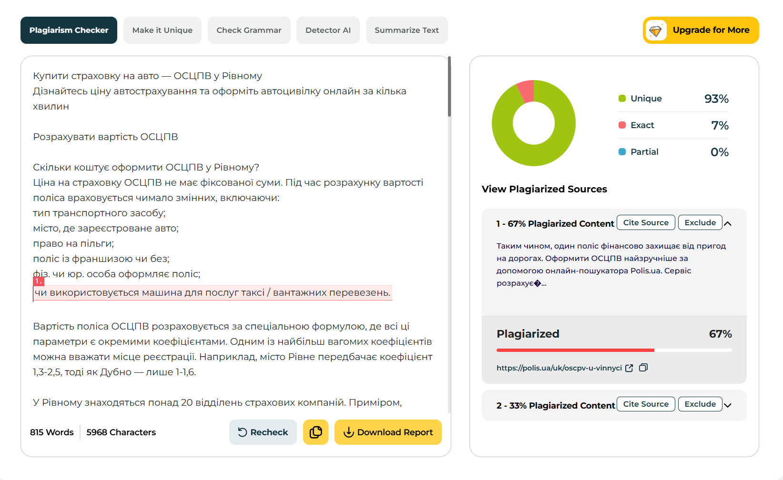
Task: Click the red Exact segment of donut chart
Action: (526, 91)
